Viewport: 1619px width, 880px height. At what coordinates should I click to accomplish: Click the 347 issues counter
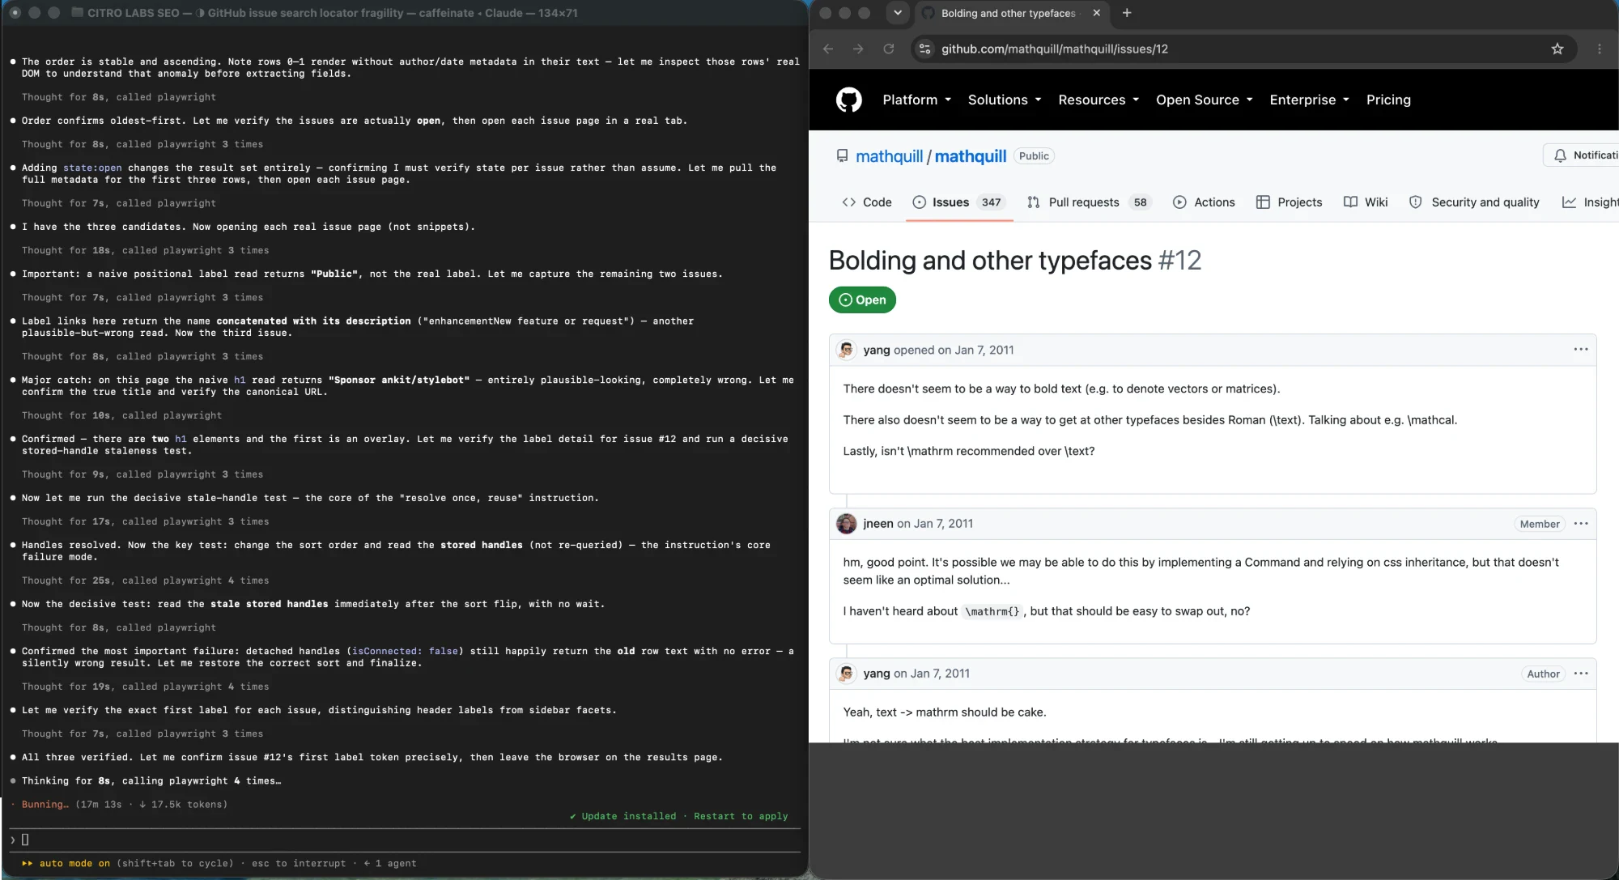pyautogui.click(x=991, y=202)
